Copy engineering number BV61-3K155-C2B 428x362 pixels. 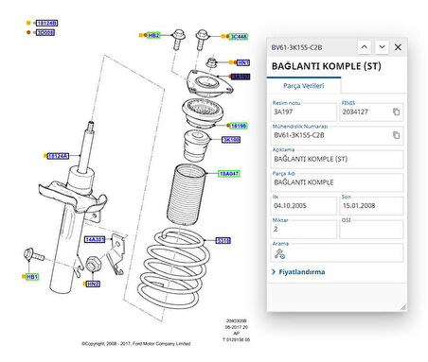click(x=396, y=135)
